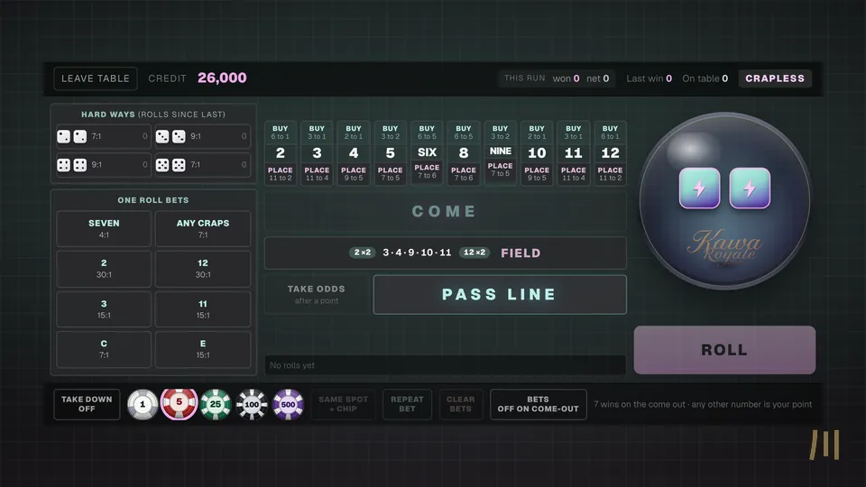866x487 pixels.
Task: Click the 'won 0' run readout
Action: point(567,78)
